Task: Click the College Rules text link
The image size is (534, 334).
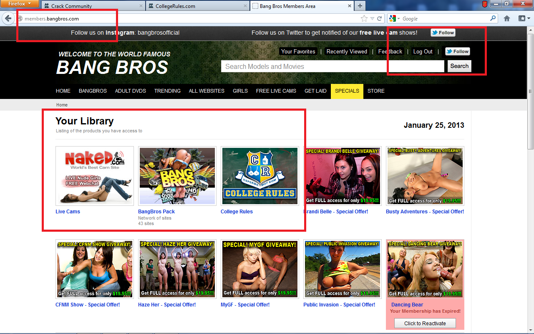Action: pos(237,212)
